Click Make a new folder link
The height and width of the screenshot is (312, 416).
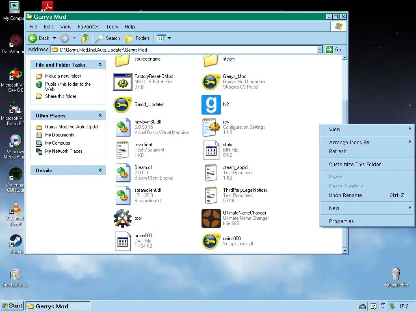point(63,76)
